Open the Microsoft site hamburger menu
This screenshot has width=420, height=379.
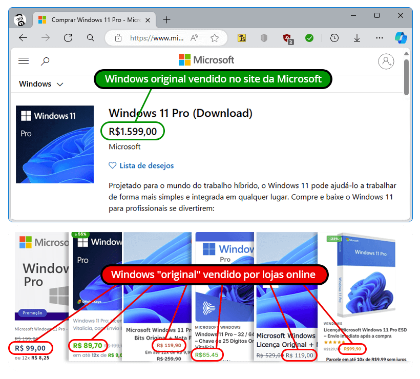[x=24, y=61]
